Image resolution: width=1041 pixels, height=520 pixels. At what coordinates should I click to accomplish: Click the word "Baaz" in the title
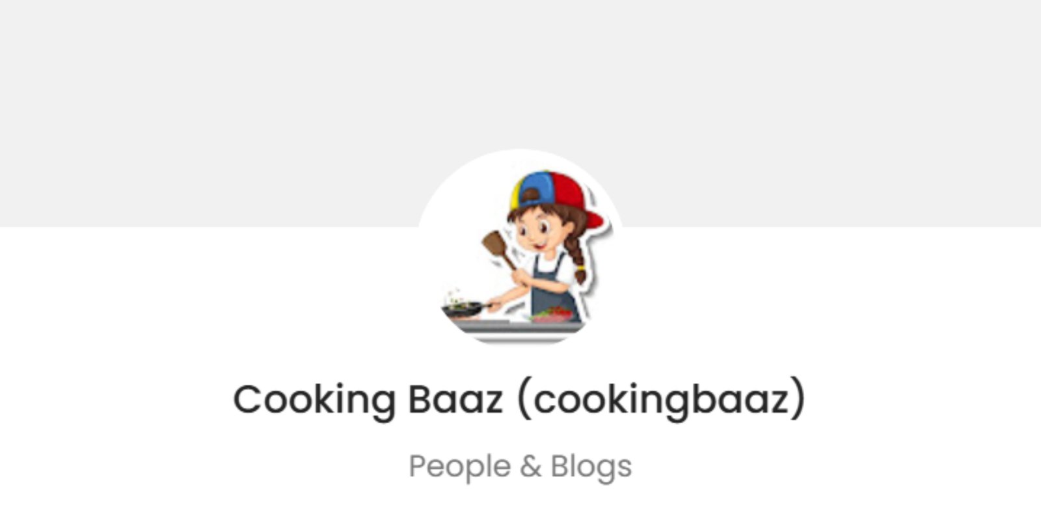click(x=455, y=399)
